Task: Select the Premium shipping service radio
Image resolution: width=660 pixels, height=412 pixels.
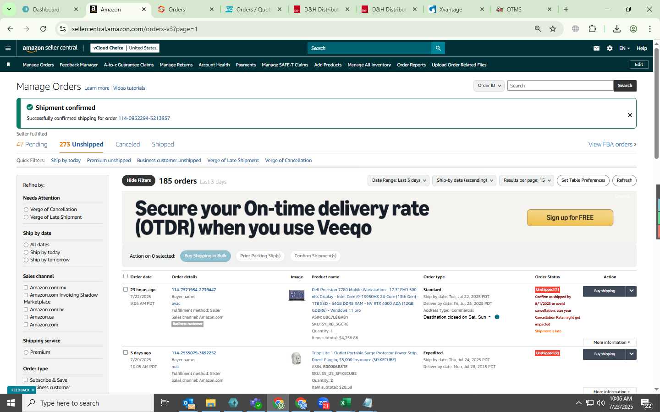Action: (26, 352)
